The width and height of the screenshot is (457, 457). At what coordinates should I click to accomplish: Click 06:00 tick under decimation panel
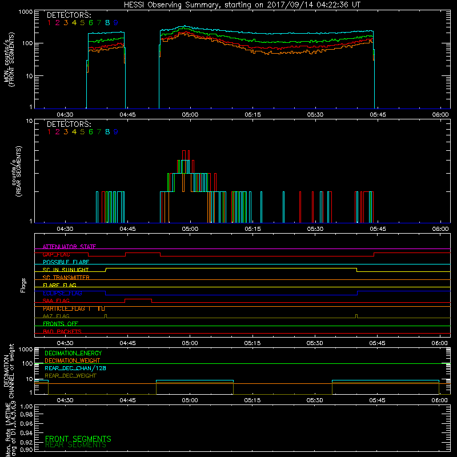click(439, 400)
